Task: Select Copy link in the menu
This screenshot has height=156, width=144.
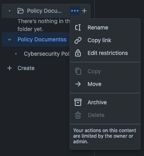Action: click(x=105, y=40)
